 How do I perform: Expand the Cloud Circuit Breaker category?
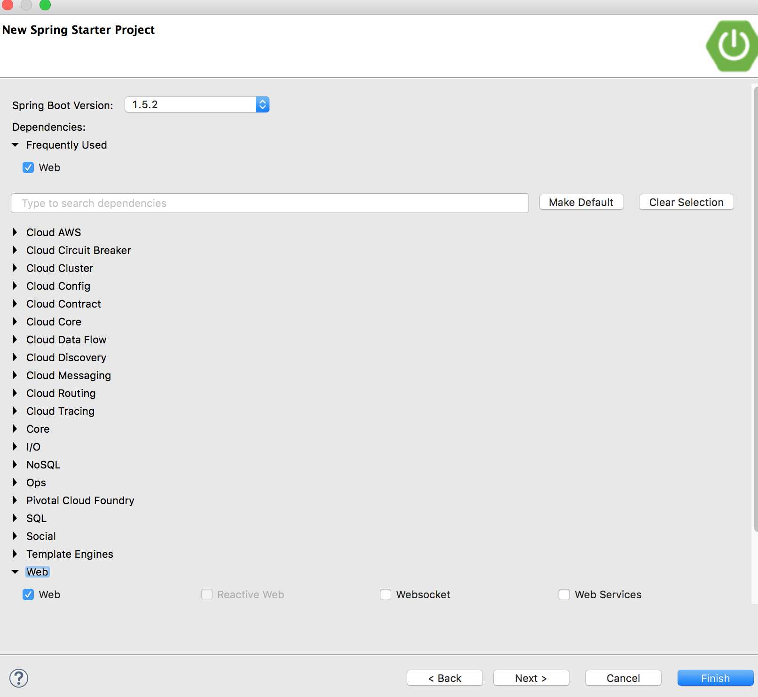pyautogui.click(x=15, y=250)
